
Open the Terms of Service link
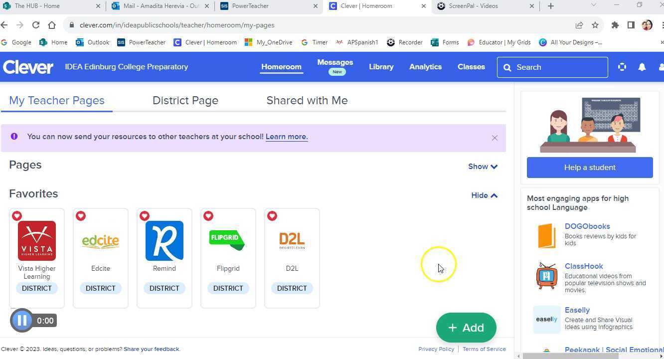[484, 349]
